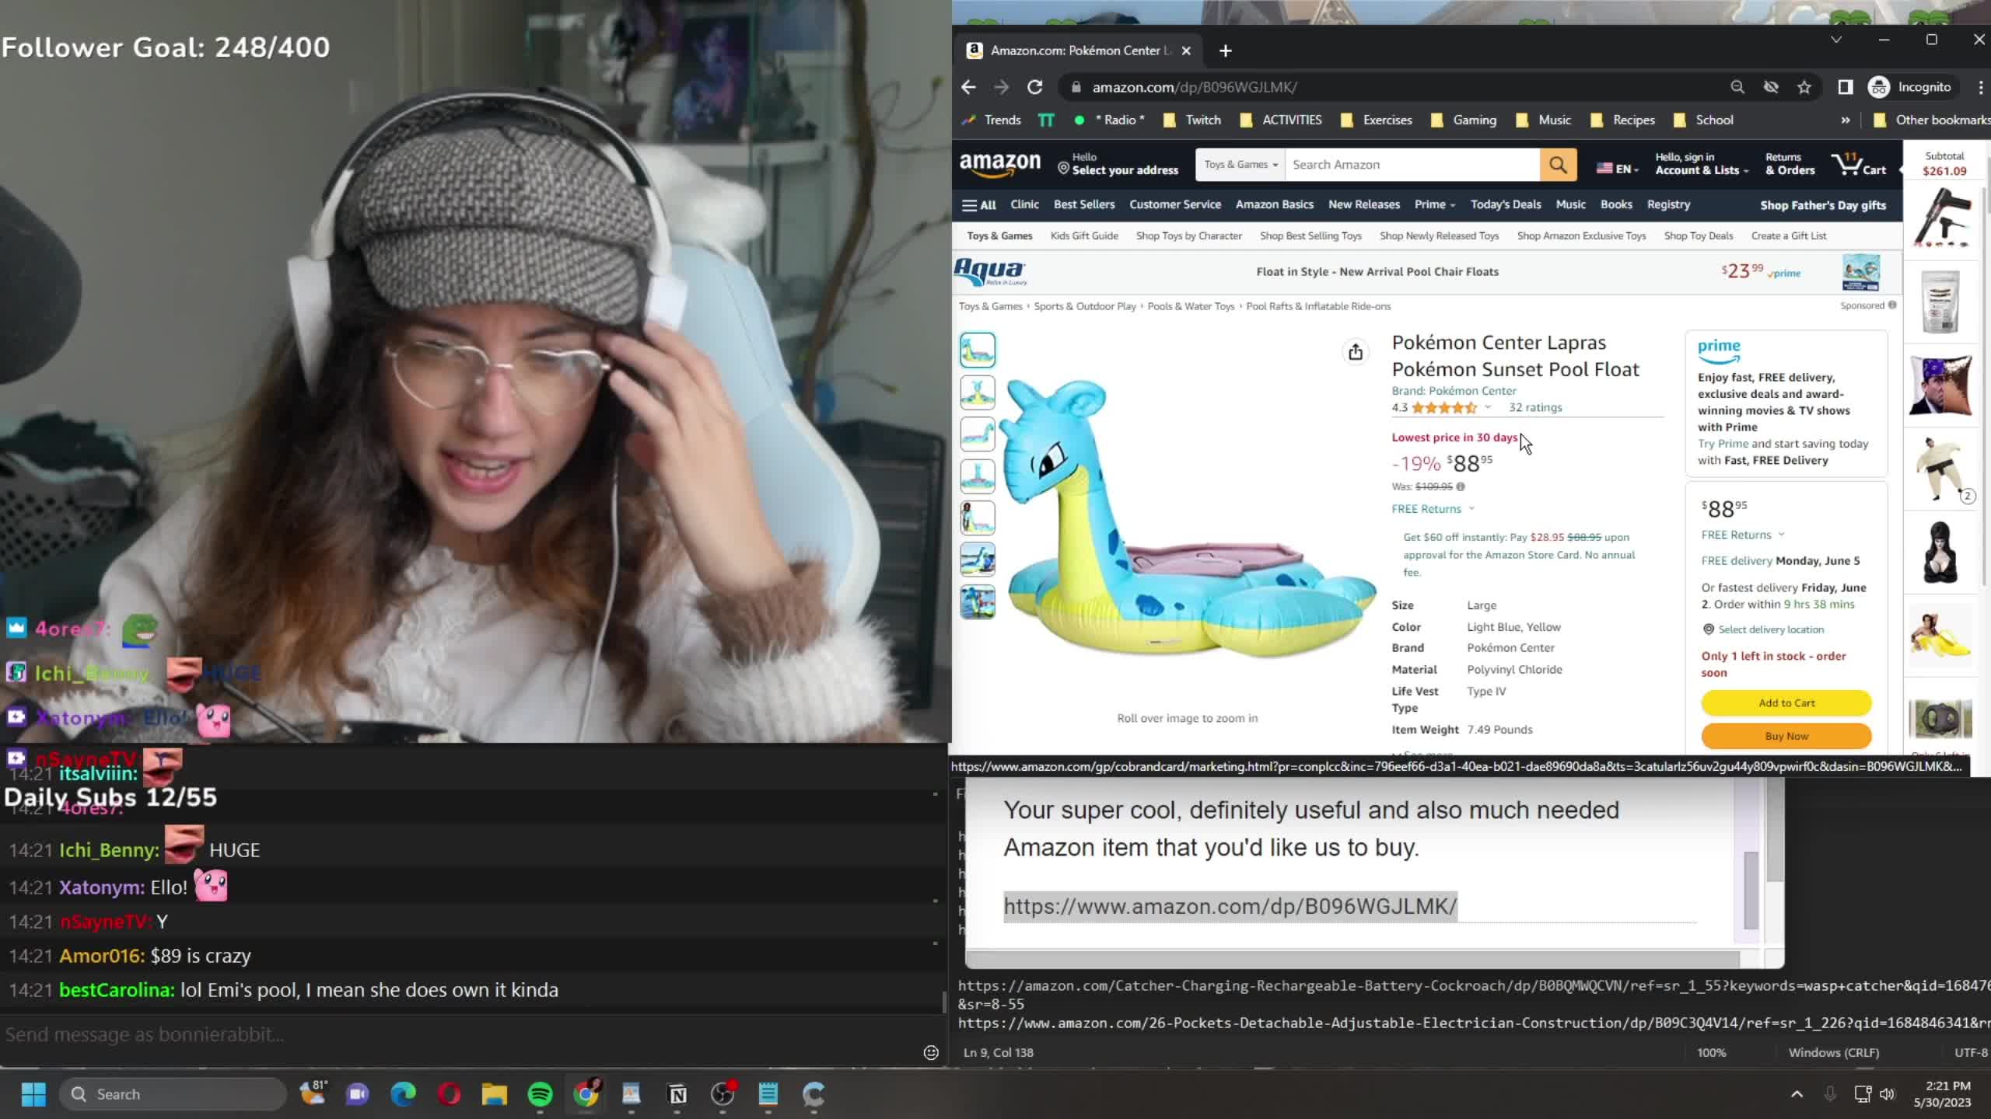1991x1119 pixels.
Task: Open the 32 ratings link
Action: pyautogui.click(x=1534, y=407)
